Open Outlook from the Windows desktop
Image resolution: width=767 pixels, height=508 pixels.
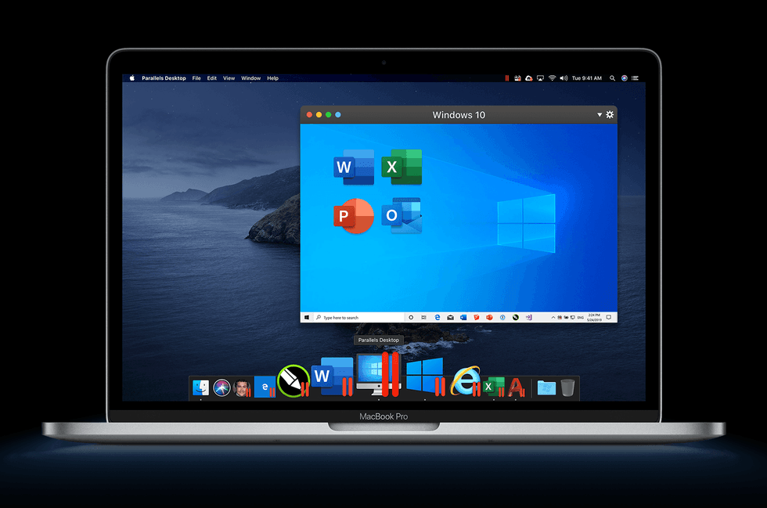402,216
